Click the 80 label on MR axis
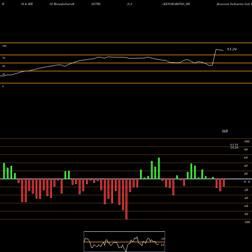Image resolution: width=252 pixels, height=252 pixels. tap(246, 150)
